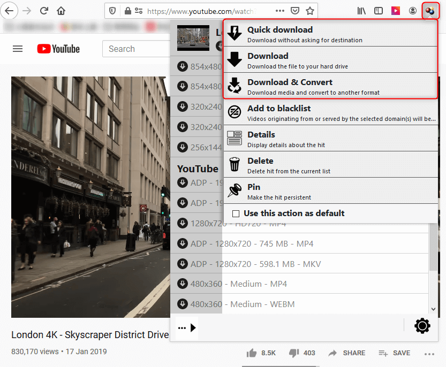Open the DownloadHelper settings gear
The width and height of the screenshot is (446, 367).
[422, 325]
